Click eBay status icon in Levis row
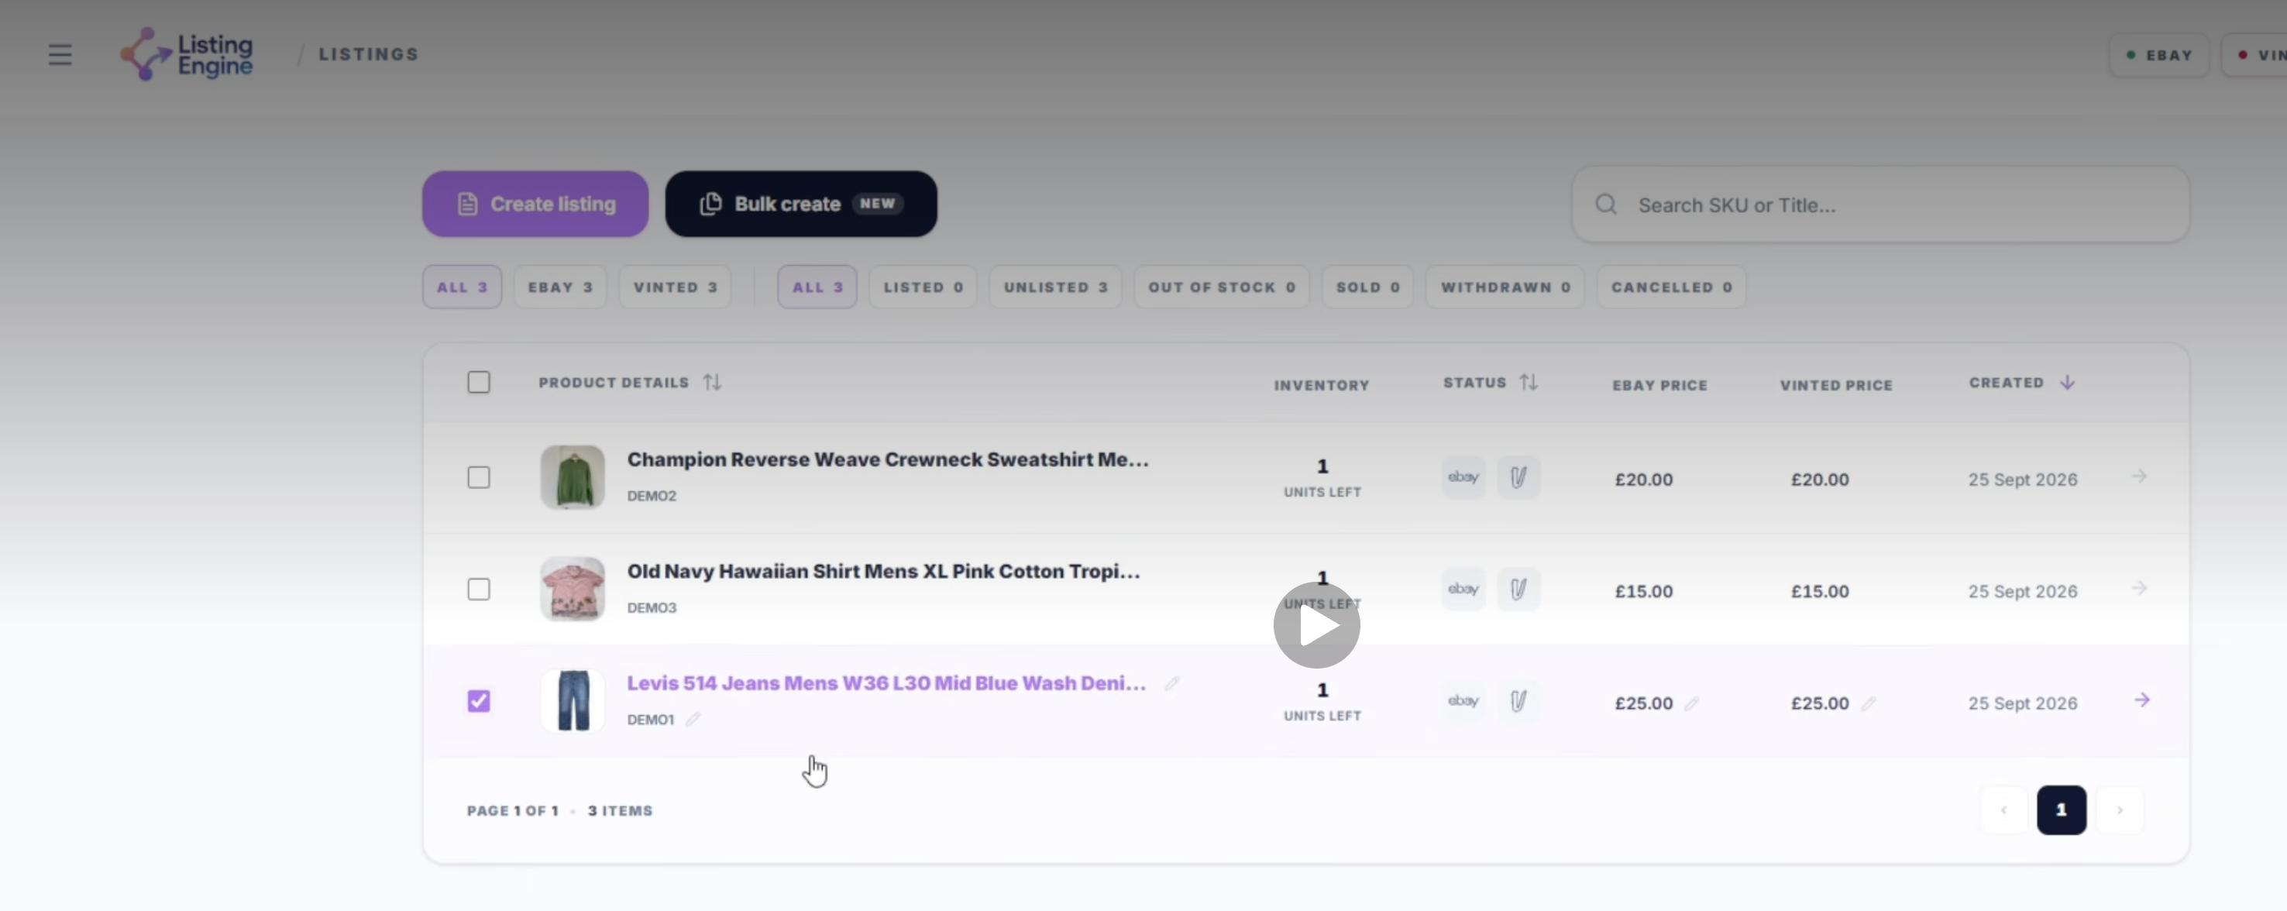Viewport: 2287px width, 911px height. 1463,701
